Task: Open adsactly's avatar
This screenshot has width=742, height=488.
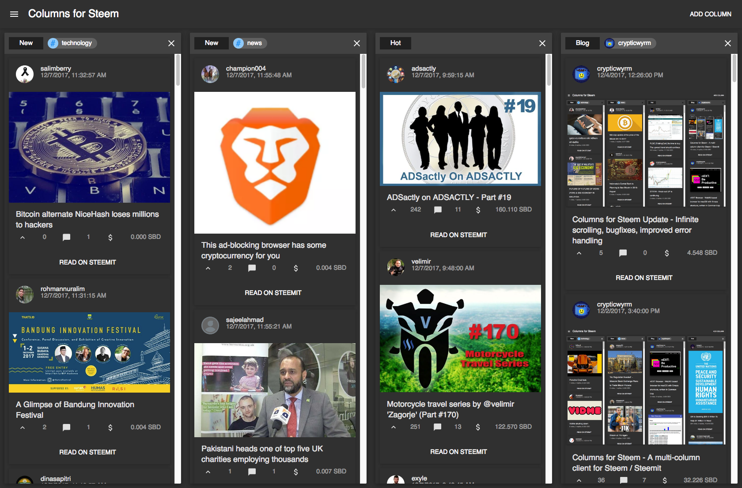Action: pyautogui.click(x=396, y=74)
